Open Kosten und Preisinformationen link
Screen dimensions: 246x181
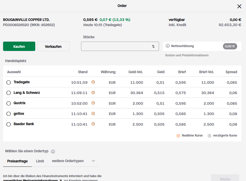[x=187, y=55]
